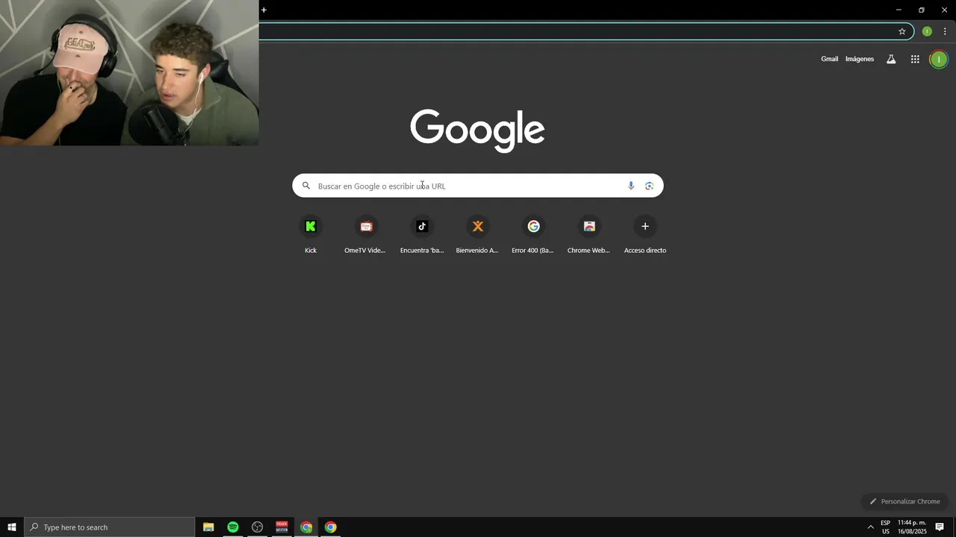Open the Chrome profile icon in toolbar
Screen dimensions: 956x537
[927, 31]
